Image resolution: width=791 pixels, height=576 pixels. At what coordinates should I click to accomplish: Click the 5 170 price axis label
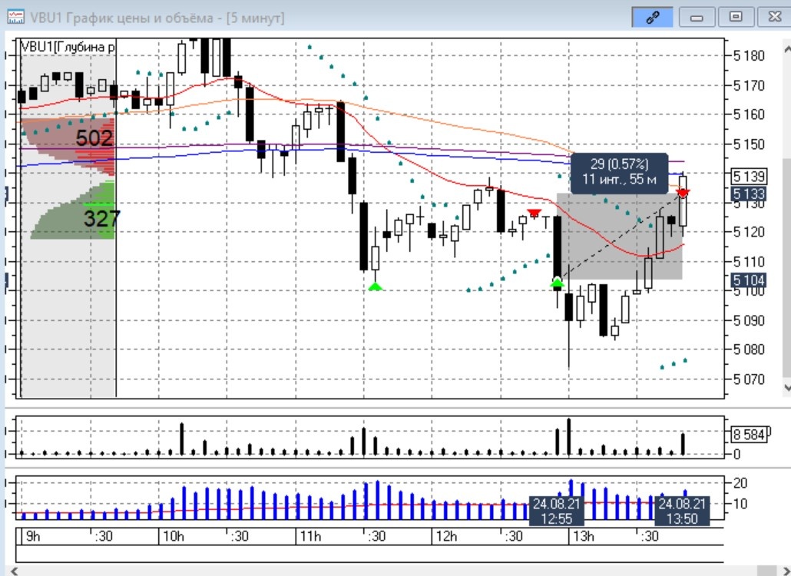tap(749, 85)
